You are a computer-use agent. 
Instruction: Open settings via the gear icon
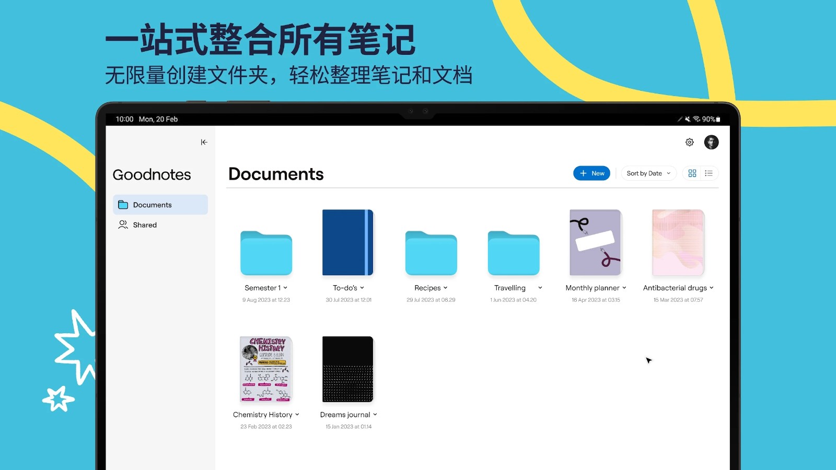pos(690,142)
